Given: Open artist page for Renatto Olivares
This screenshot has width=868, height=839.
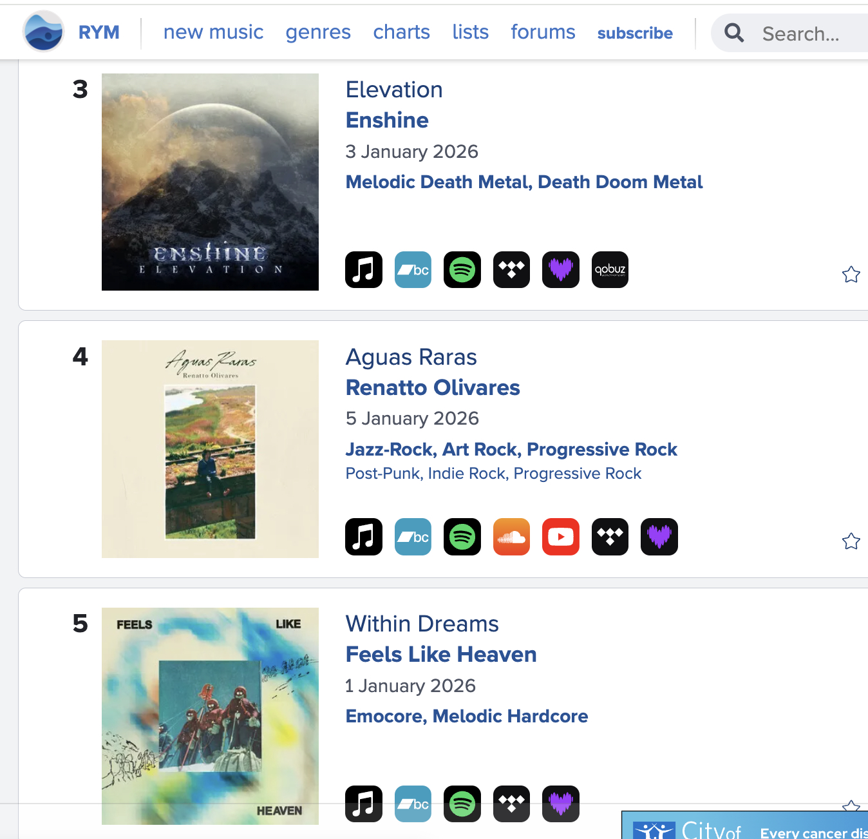Looking at the screenshot, I should pyautogui.click(x=433, y=388).
